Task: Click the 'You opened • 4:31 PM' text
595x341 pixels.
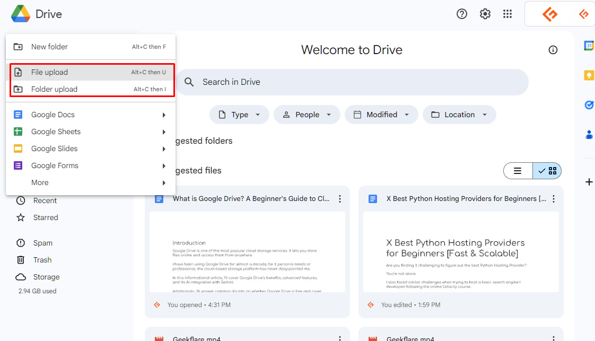Action: tap(199, 305)
